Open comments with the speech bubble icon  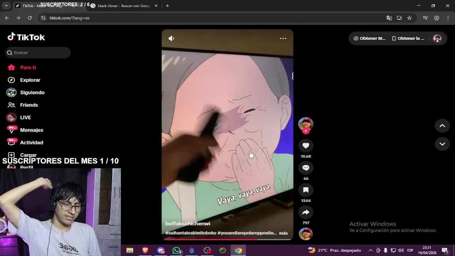(306, 168)
